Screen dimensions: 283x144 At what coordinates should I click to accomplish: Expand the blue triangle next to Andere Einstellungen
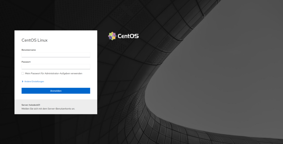tap(23, 81)
